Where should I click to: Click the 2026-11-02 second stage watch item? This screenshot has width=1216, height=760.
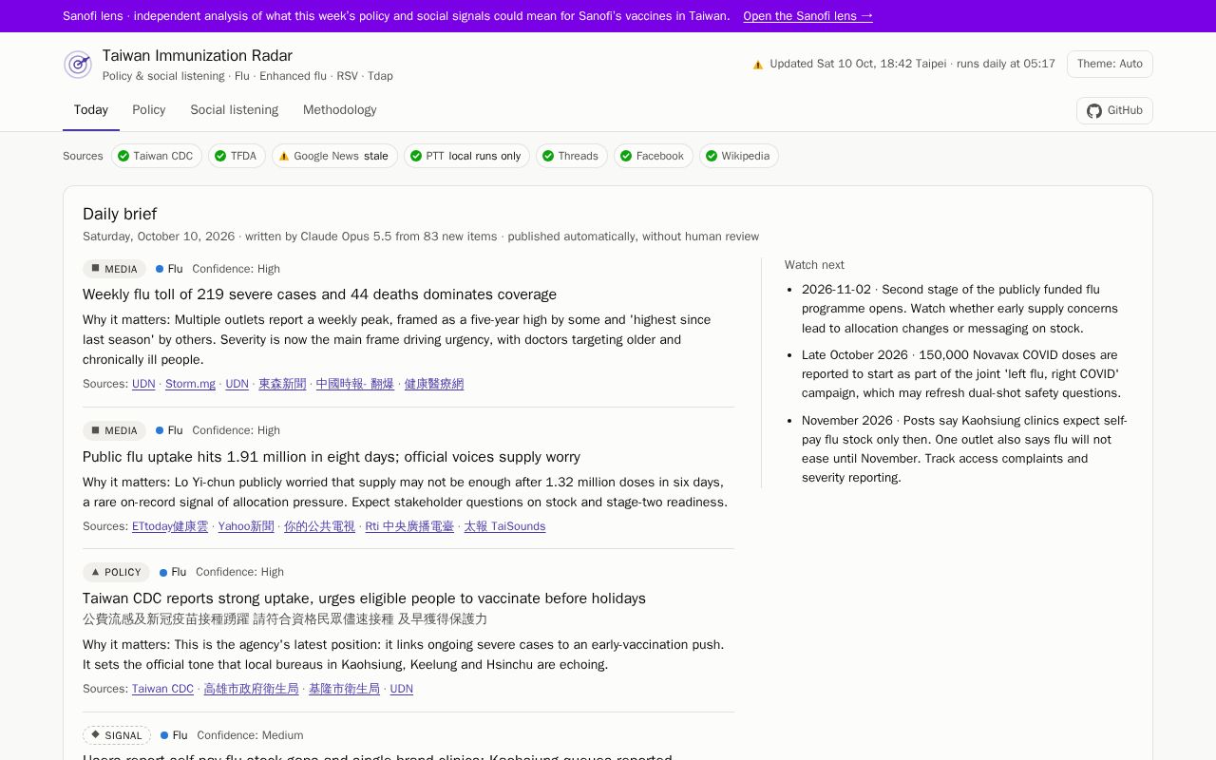[959, 309]
